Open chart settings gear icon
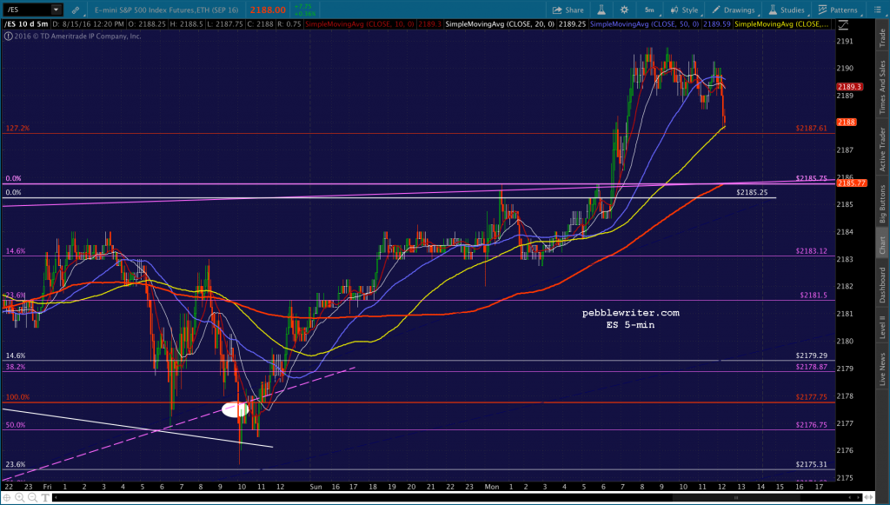This screenshot has width=890, height=505. (624, 10)
